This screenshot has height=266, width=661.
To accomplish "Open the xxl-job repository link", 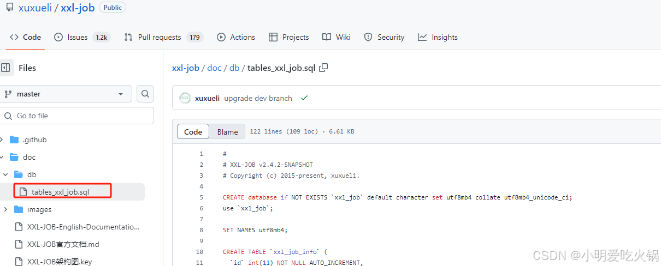I will coord(78,8).
